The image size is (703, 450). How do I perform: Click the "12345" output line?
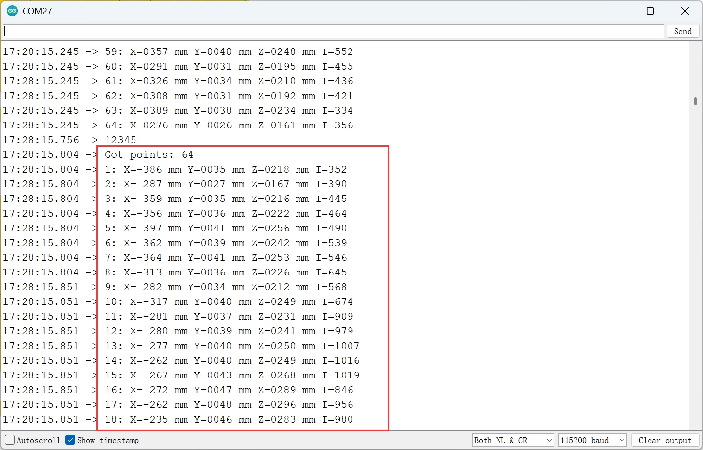[120, 140]
